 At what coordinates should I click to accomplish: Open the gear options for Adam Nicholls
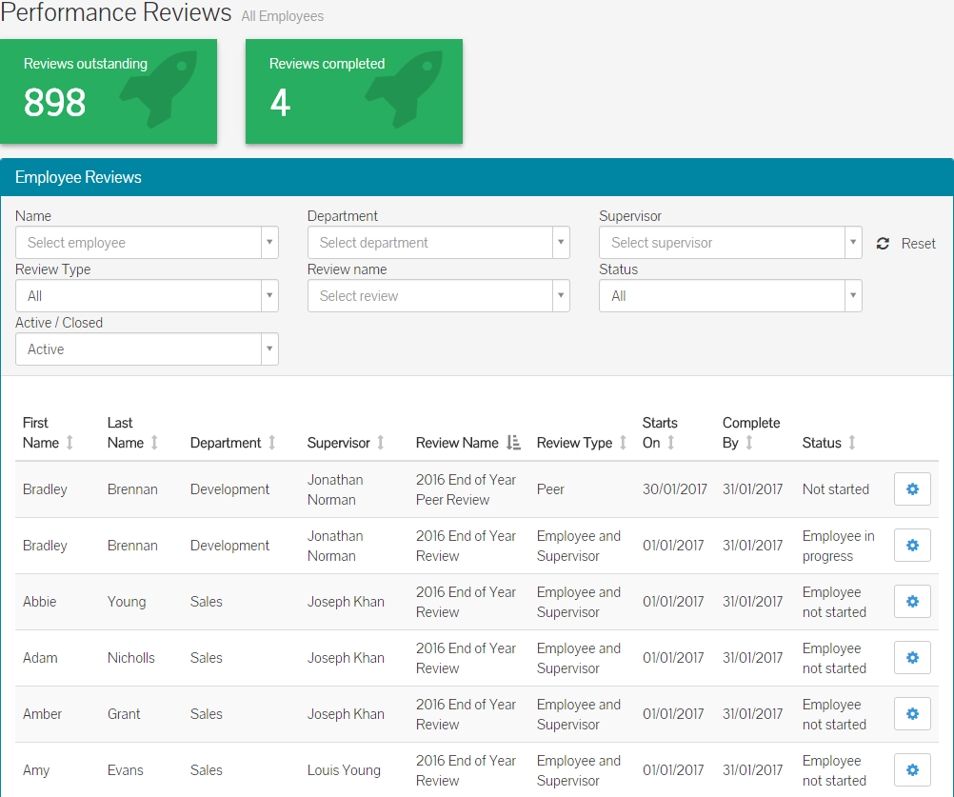912,658
